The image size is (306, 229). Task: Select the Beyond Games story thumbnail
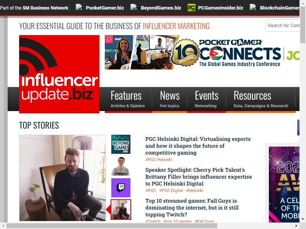[121, 144]
